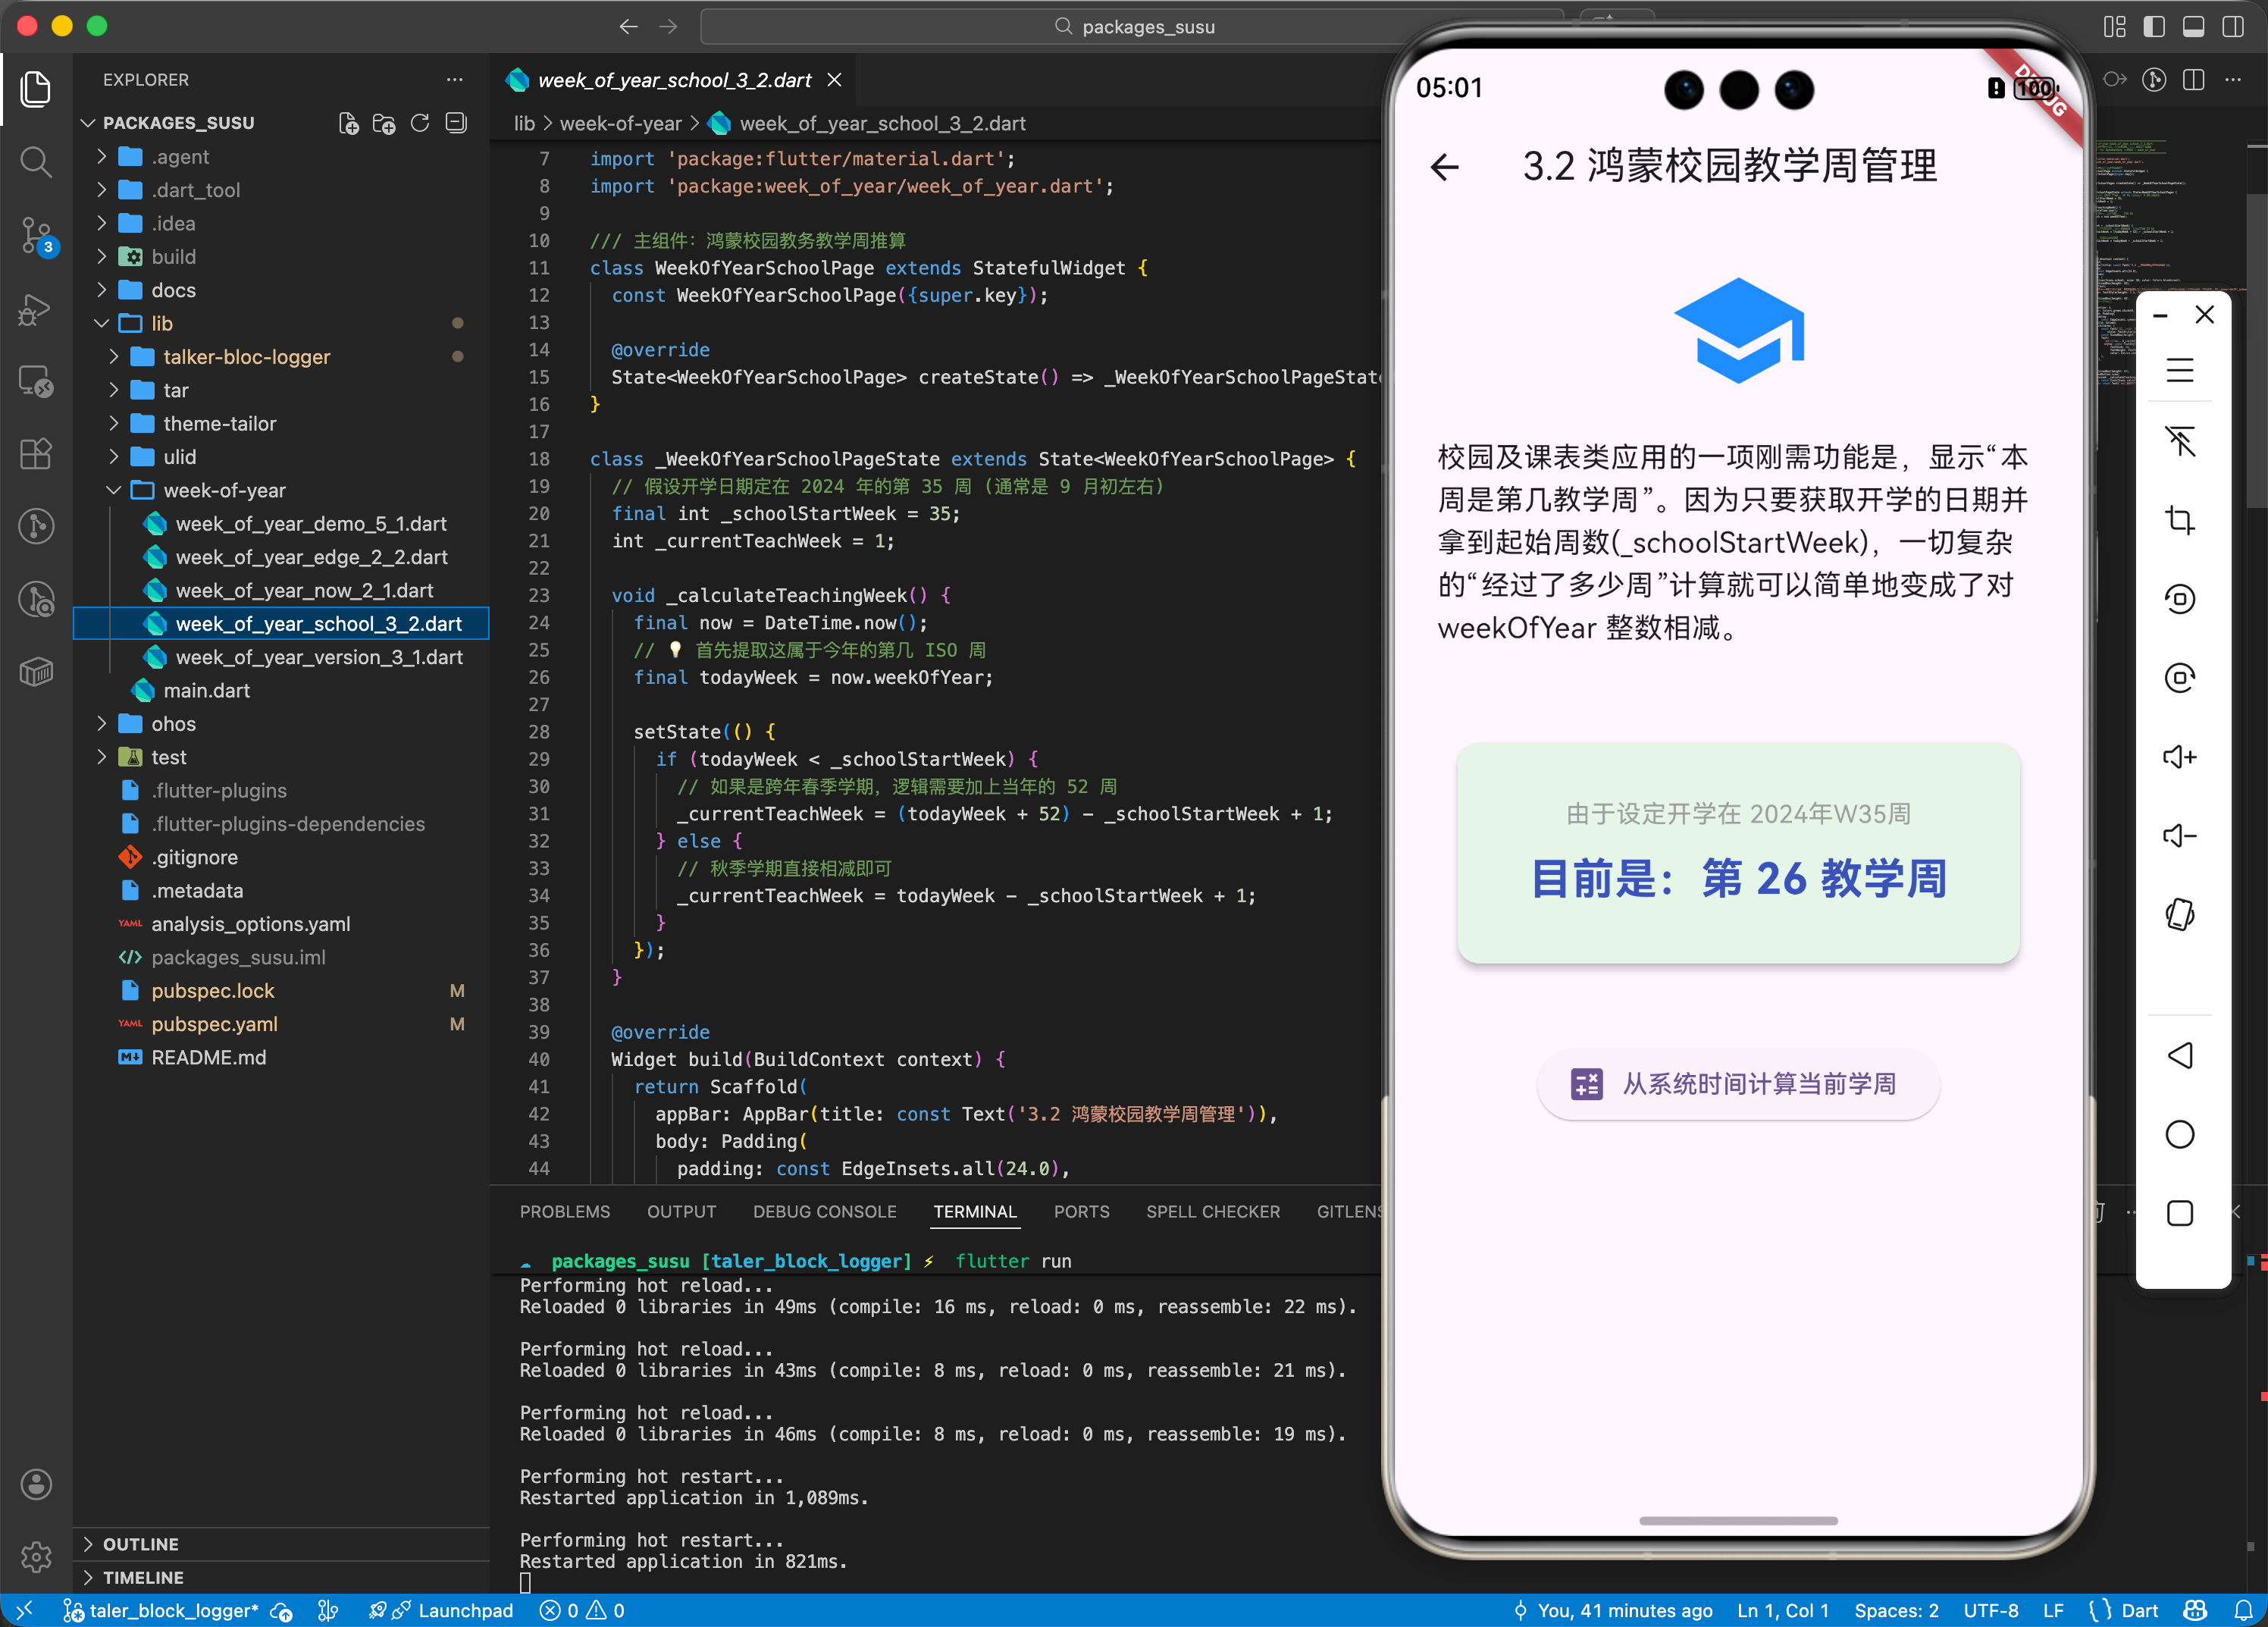
Task: Toggle the GitLens panel tab
Action: click(1349, 1211)
